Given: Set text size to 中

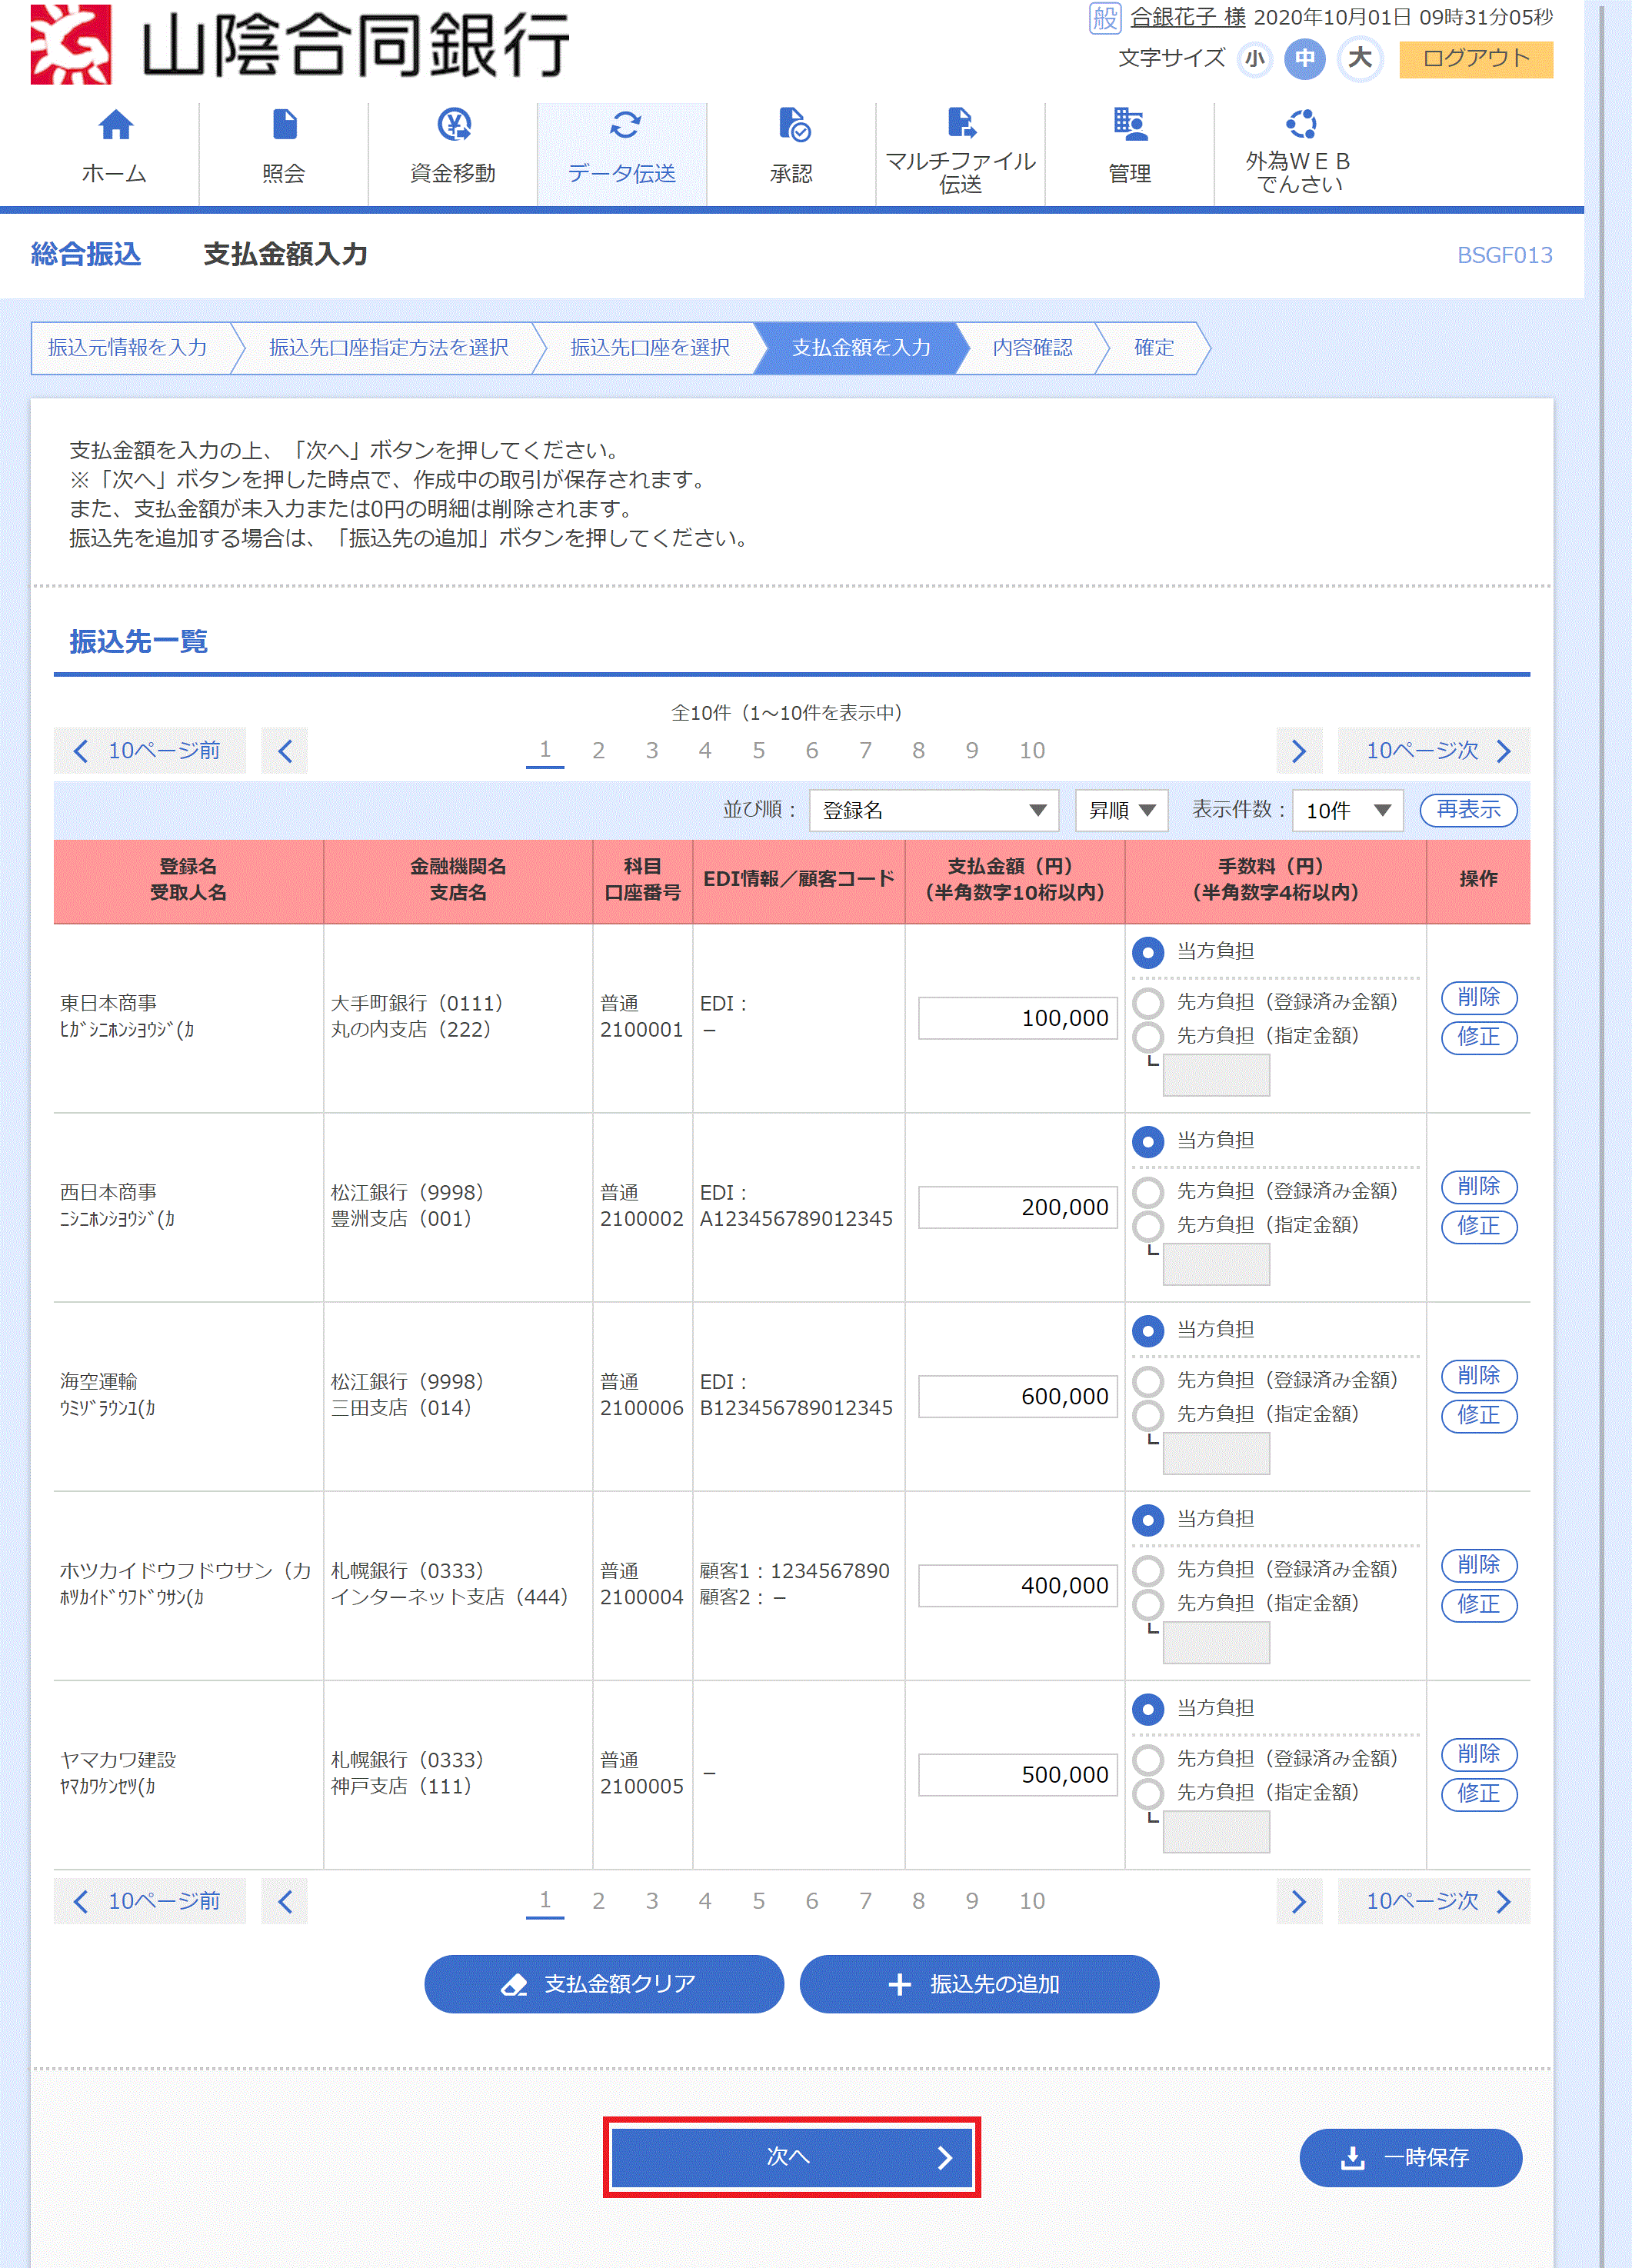Looking at the screenshot, I should pos(1304,58).
